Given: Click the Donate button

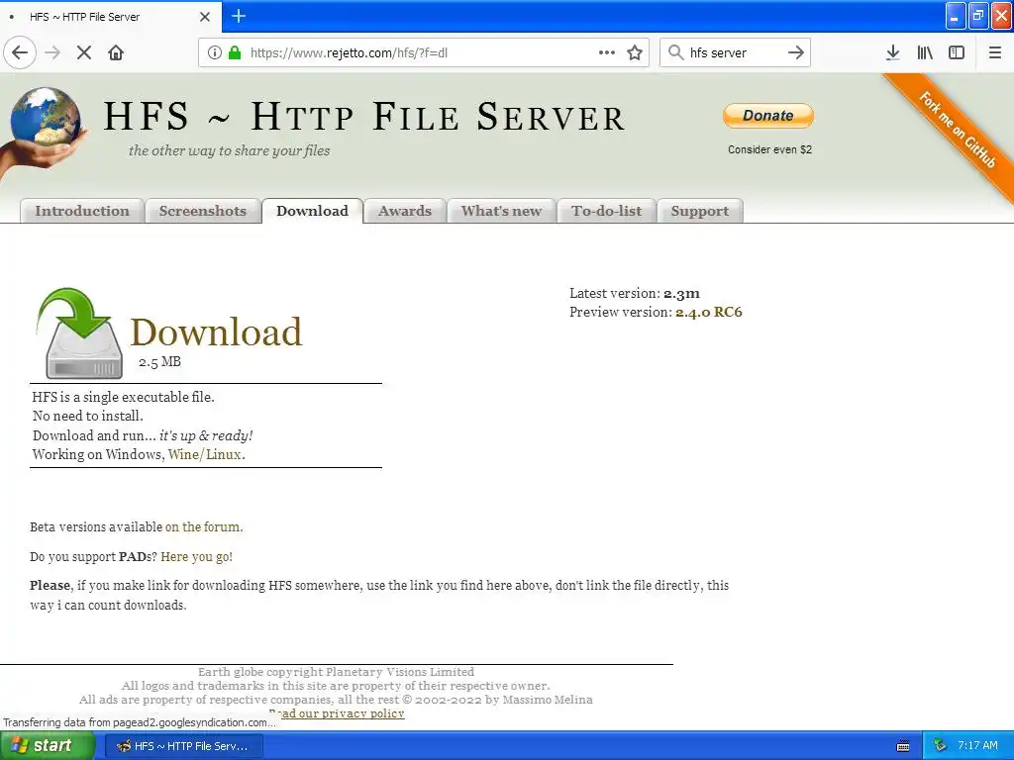Looking at the screenshot, I should (768, 116).
